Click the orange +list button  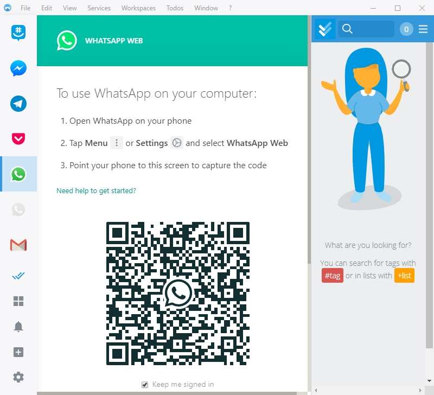coord(404,276)
